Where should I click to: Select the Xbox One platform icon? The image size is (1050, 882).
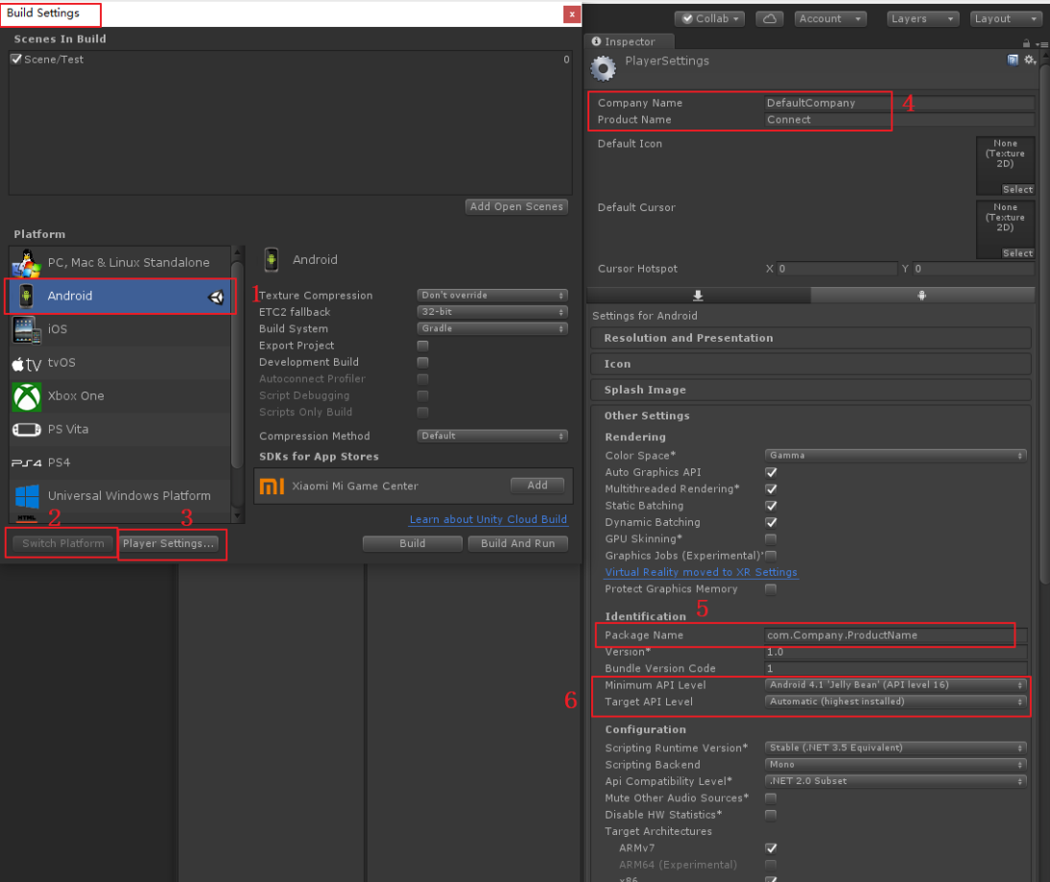pyautogui.click(x=26, y=395)
